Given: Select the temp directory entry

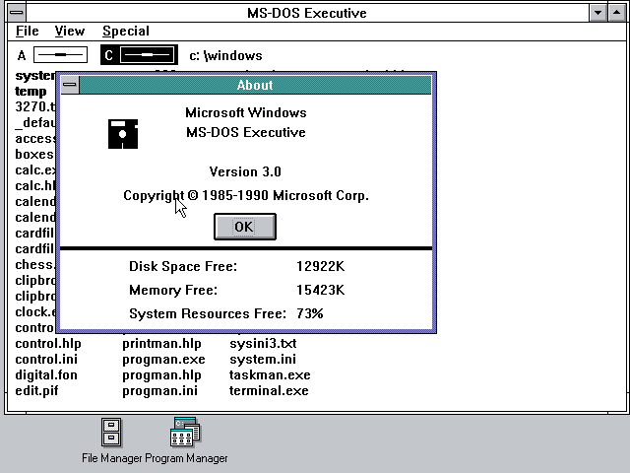Looking at the screenshot, I should 31,92.
